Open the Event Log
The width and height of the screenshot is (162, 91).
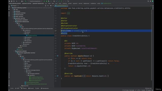click(x=148, y=88)
